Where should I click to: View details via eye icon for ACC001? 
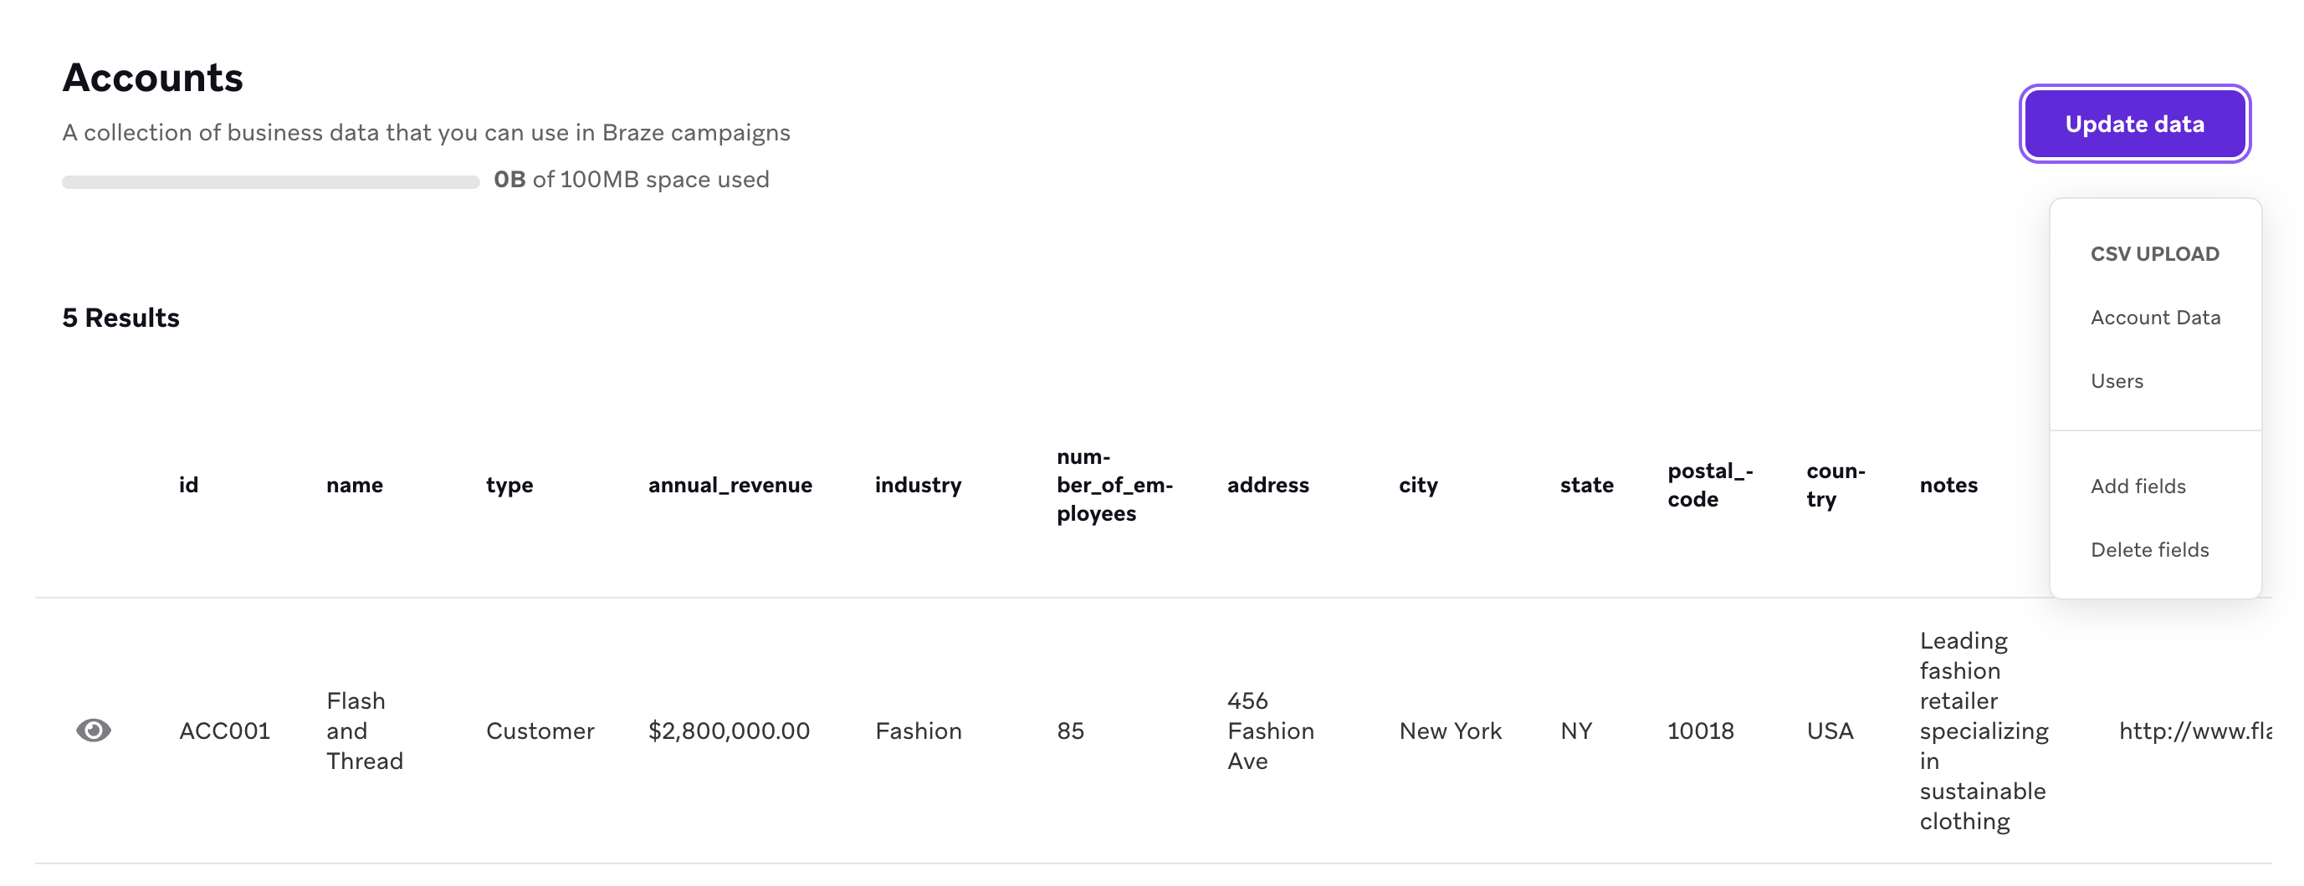[x=93, y=731]
